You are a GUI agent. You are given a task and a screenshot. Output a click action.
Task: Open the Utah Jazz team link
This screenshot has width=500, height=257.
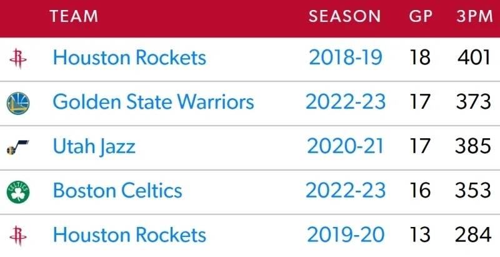[94, 147]
